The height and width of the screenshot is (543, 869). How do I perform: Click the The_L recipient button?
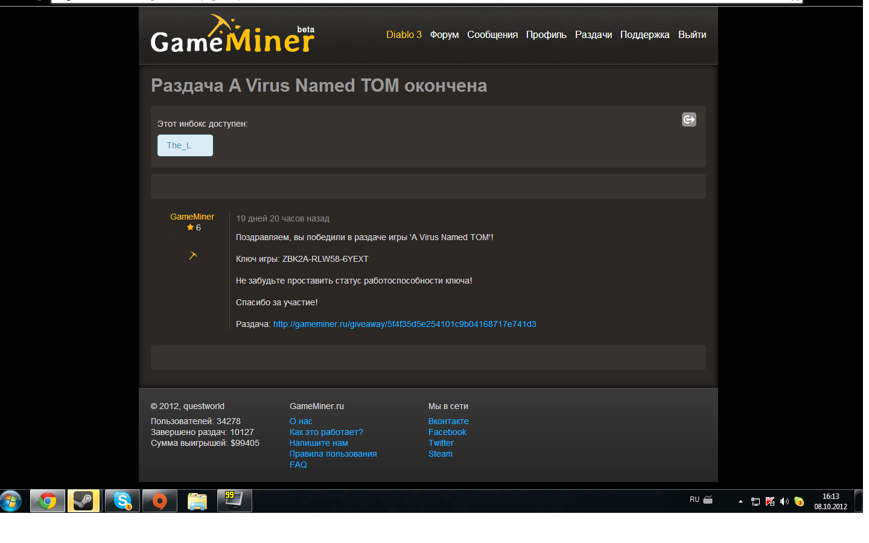pos(185,145)
